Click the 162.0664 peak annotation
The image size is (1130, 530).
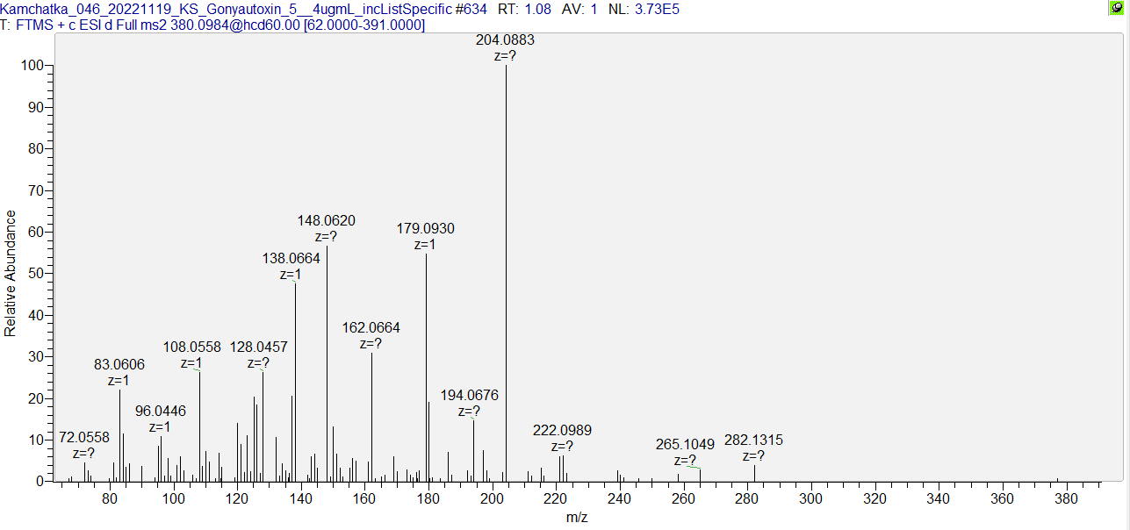click(x=371, y=327)
